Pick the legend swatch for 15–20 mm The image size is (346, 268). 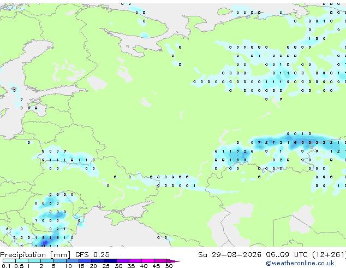(85, 261)
